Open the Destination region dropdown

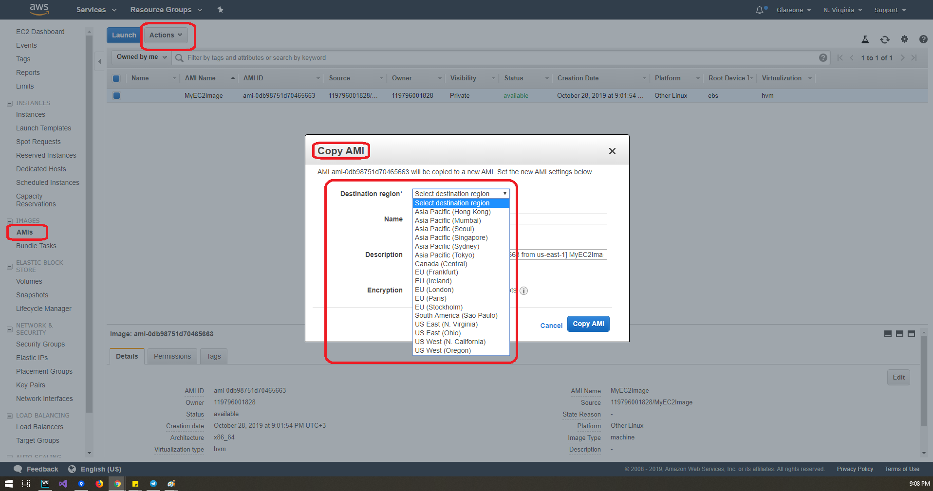(x=461, y=194)
